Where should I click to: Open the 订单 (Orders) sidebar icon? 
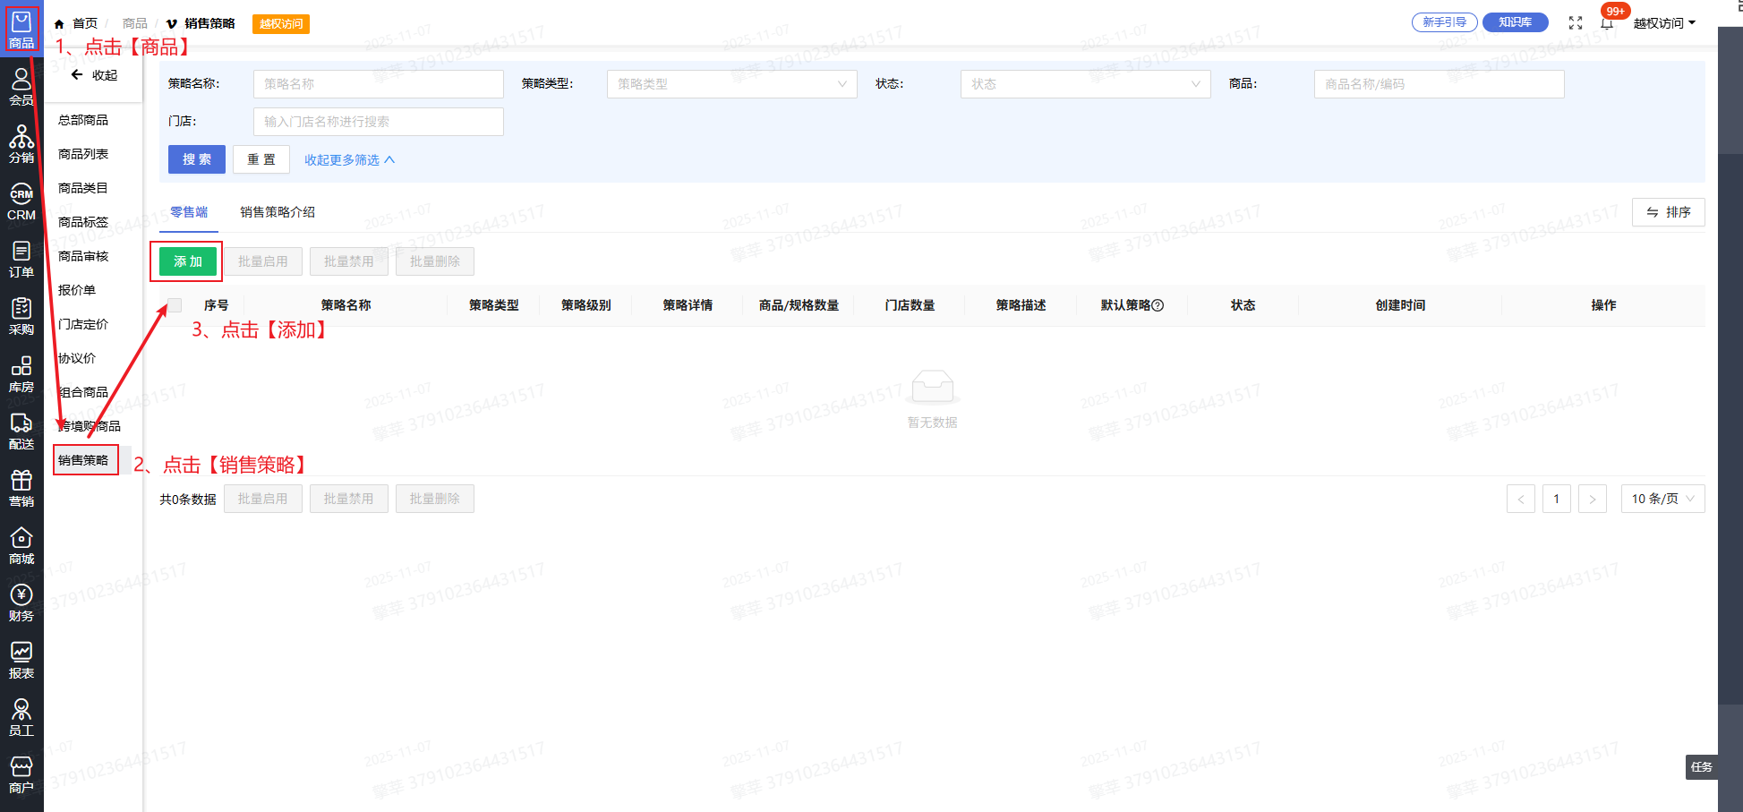pos(21,259)
